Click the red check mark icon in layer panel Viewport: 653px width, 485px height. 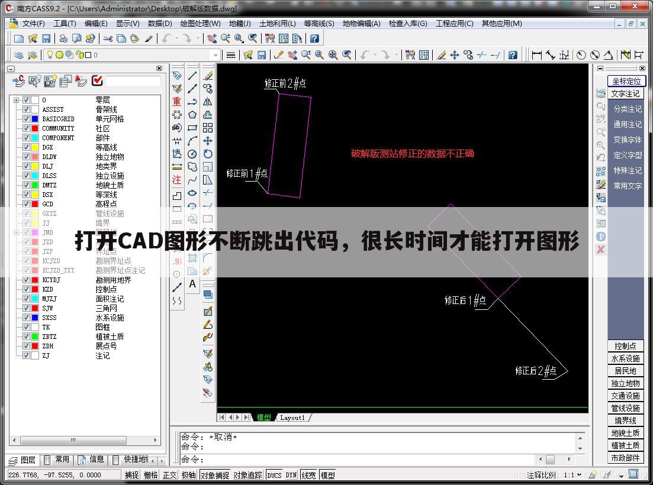coord(97,80)
